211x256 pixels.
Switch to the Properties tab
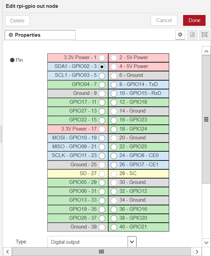[39, 35]
